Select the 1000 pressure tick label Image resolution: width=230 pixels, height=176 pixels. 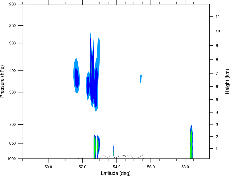pos(12,159)
